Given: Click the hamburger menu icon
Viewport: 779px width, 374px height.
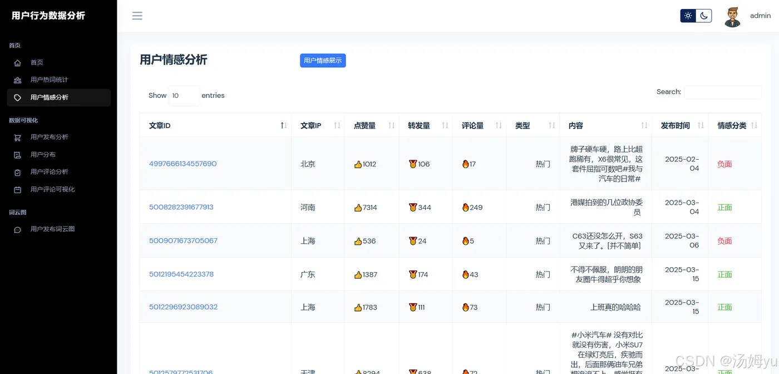Looking at the screenshot, I should point(137,16).
